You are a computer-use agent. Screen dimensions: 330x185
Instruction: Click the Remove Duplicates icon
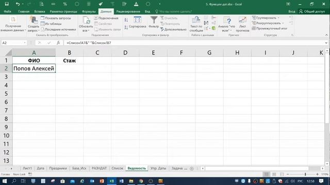point(206,23)
